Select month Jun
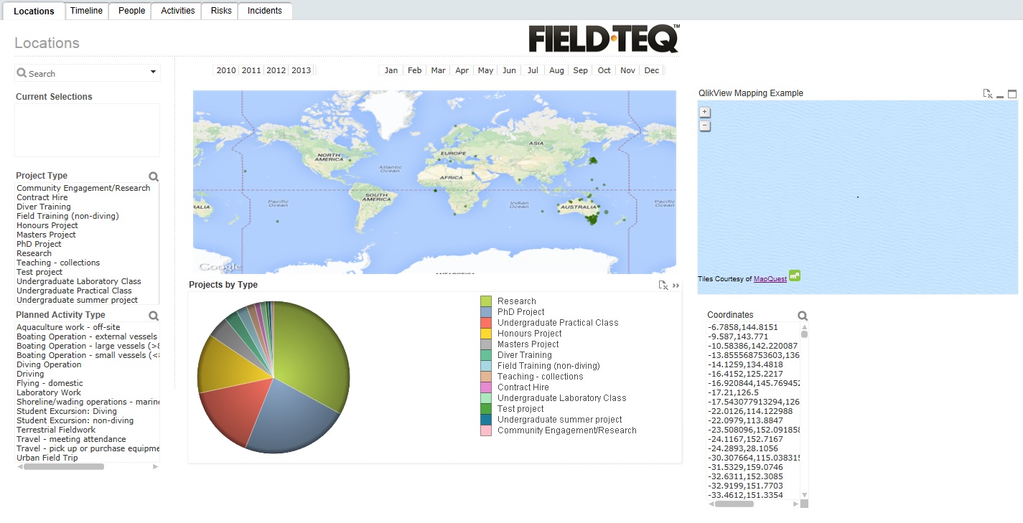 coord(510,70)
